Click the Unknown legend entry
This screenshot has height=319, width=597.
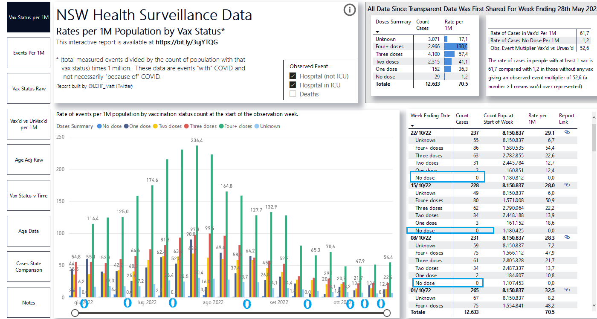point(267,126)
